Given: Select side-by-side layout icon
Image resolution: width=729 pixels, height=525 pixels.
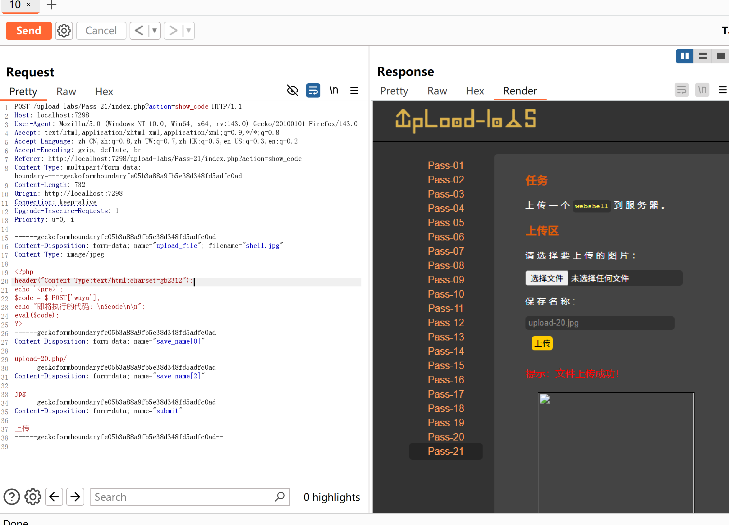Looking at the screenshot, I should click(x=684, y=56).
